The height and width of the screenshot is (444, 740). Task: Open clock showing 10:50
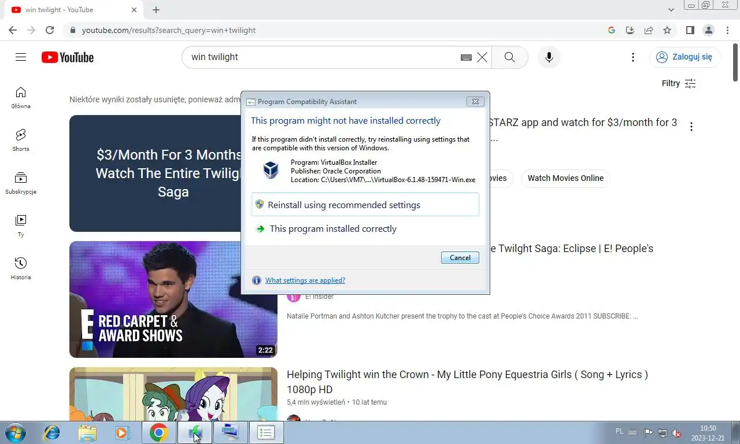[x=708, y=433]
